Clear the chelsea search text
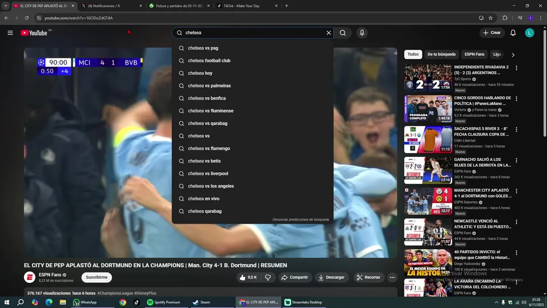Viewport: 547px width, 308px height. point(329,33)
